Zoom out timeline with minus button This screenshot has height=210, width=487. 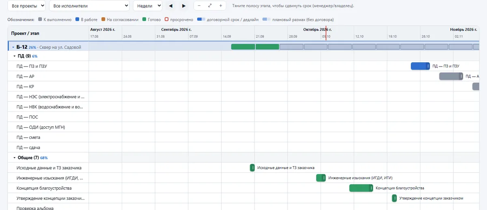point(199,6)
